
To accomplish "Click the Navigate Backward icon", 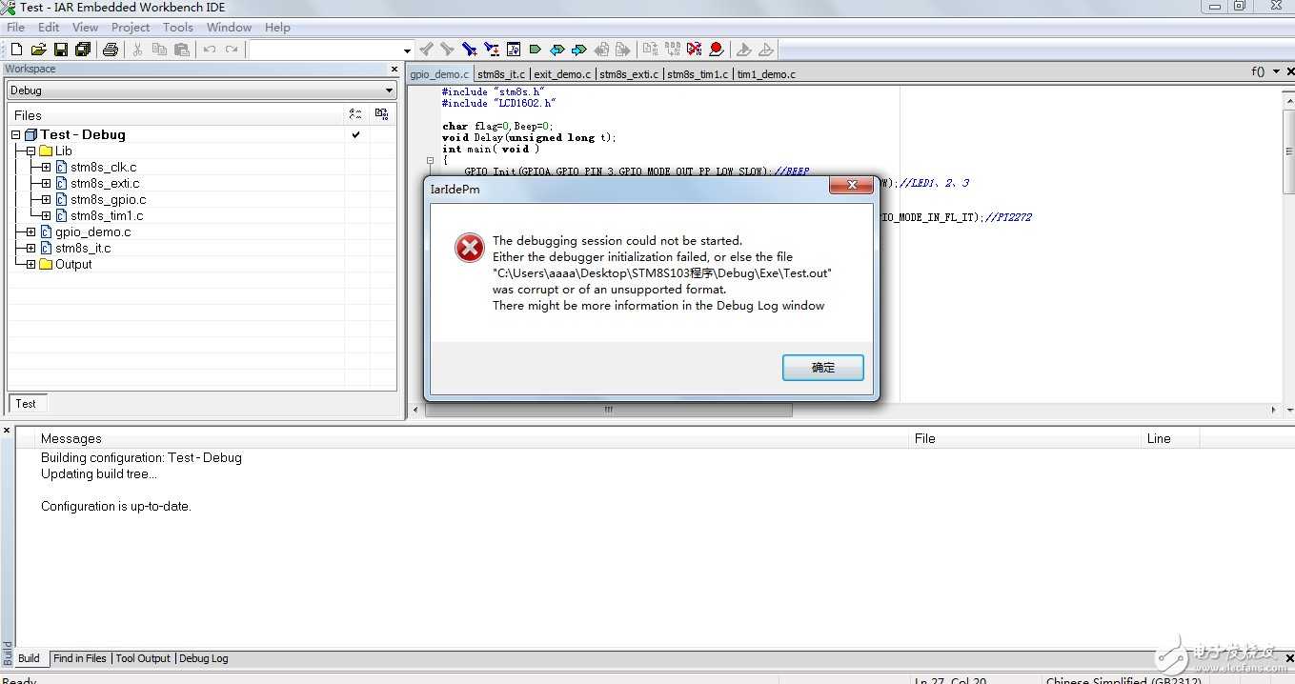I will pyautogui.click(x=601, y=50).
